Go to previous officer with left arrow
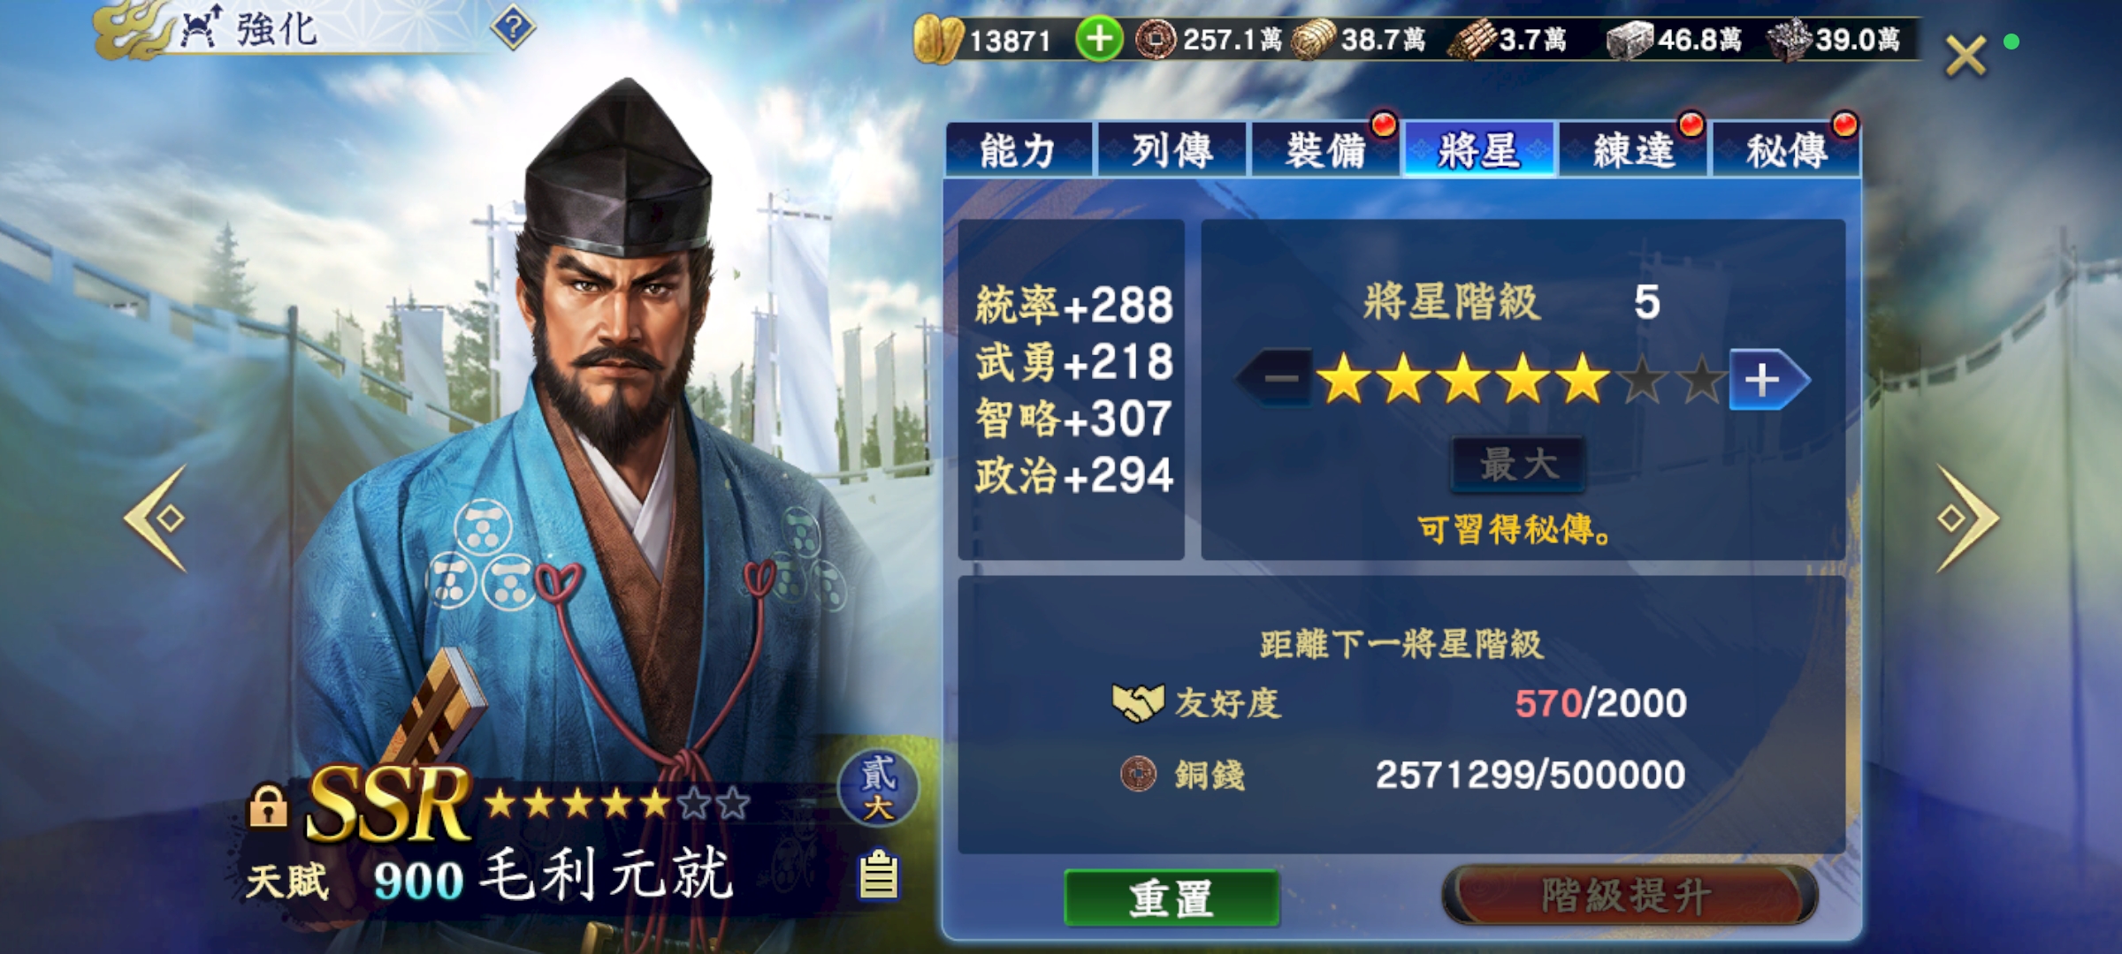 click(156, 518)
